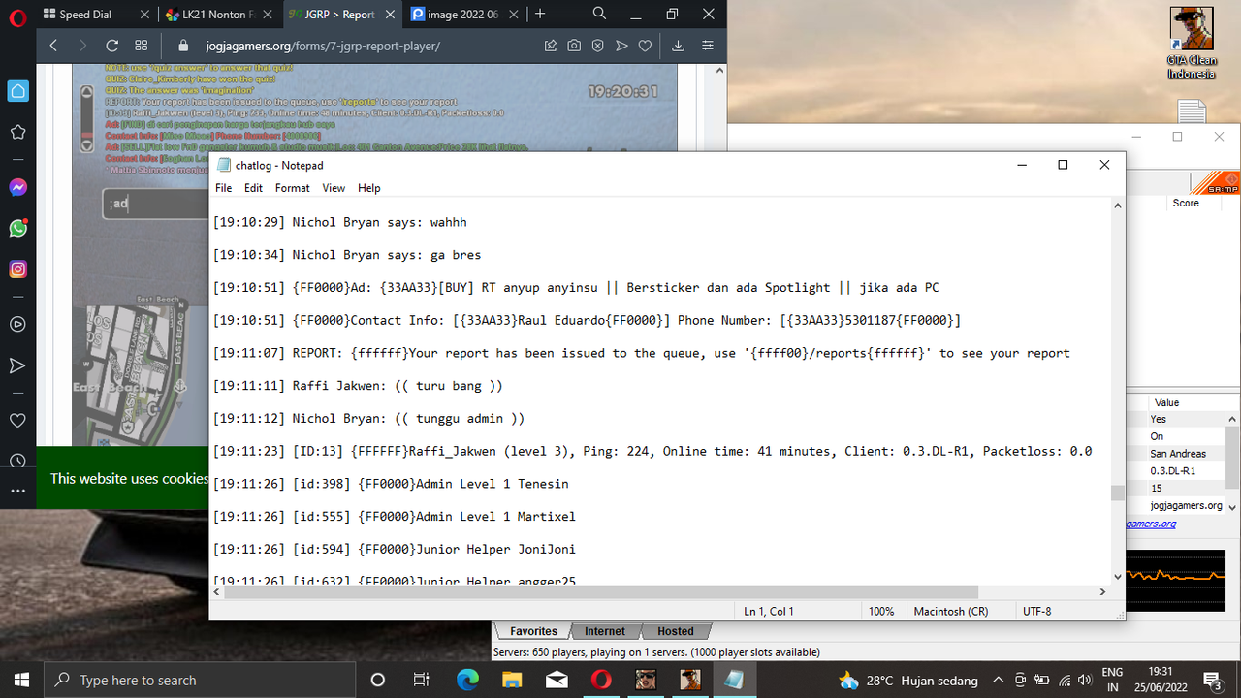The height and width of the screenshot is (698, 1241).
Task: Click the jogjagamers.org address bar URL
Action: click(x=323, y=46)
